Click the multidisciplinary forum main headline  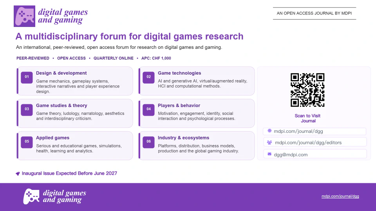pos(130,36)
